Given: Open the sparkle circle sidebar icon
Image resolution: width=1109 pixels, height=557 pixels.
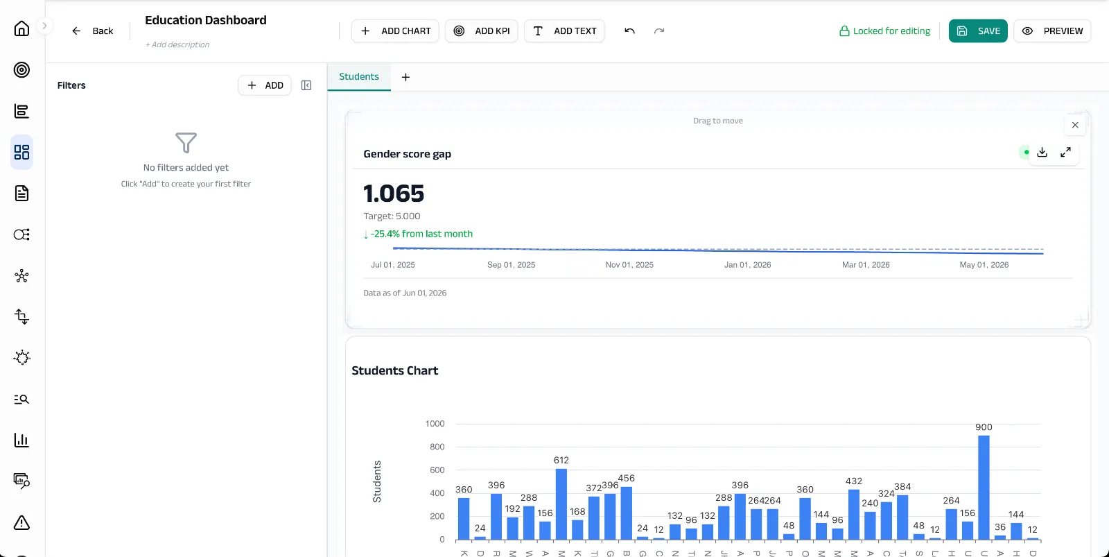Looking at the screenshot, I should pos(21,357).
